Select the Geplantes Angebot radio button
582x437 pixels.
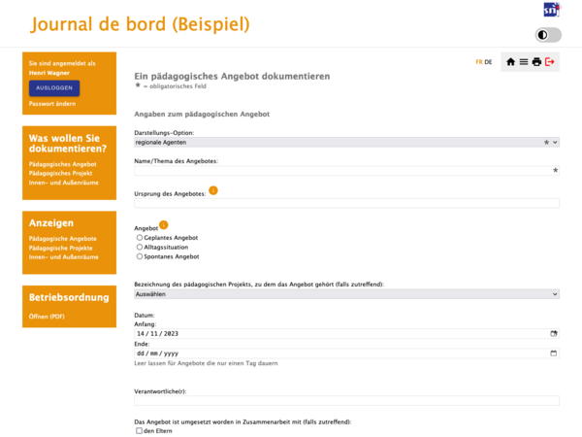pyautogui.click(x=139, y=238)
